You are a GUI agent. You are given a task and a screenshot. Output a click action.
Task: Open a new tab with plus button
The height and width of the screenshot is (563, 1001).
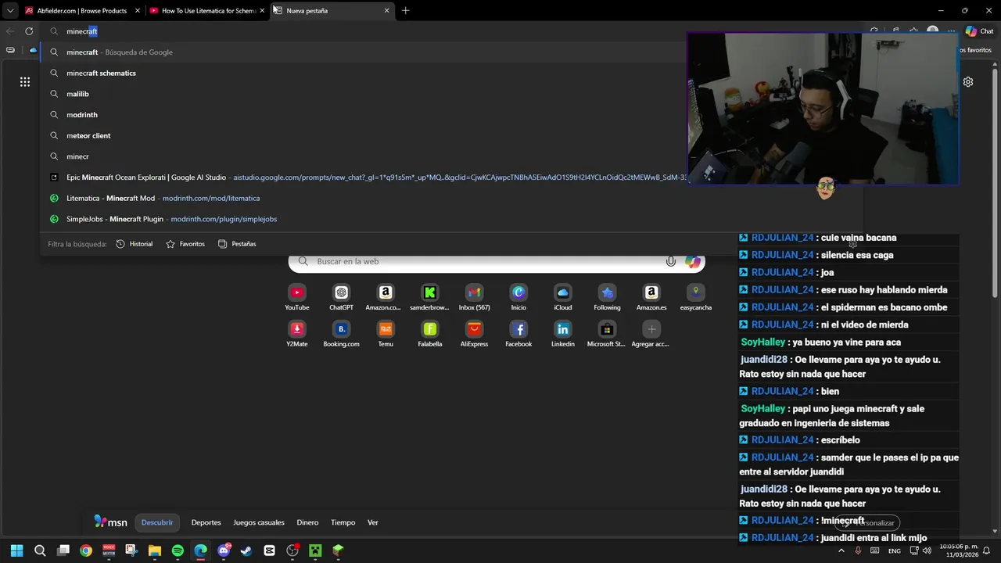[x=405, y=11]
